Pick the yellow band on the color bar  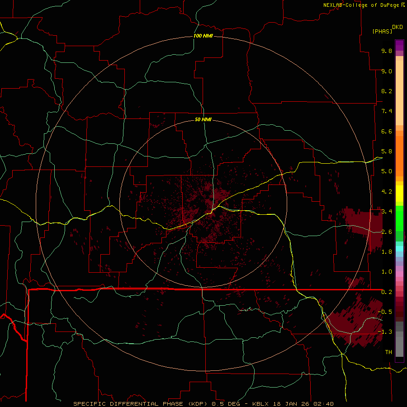[399, 194]
